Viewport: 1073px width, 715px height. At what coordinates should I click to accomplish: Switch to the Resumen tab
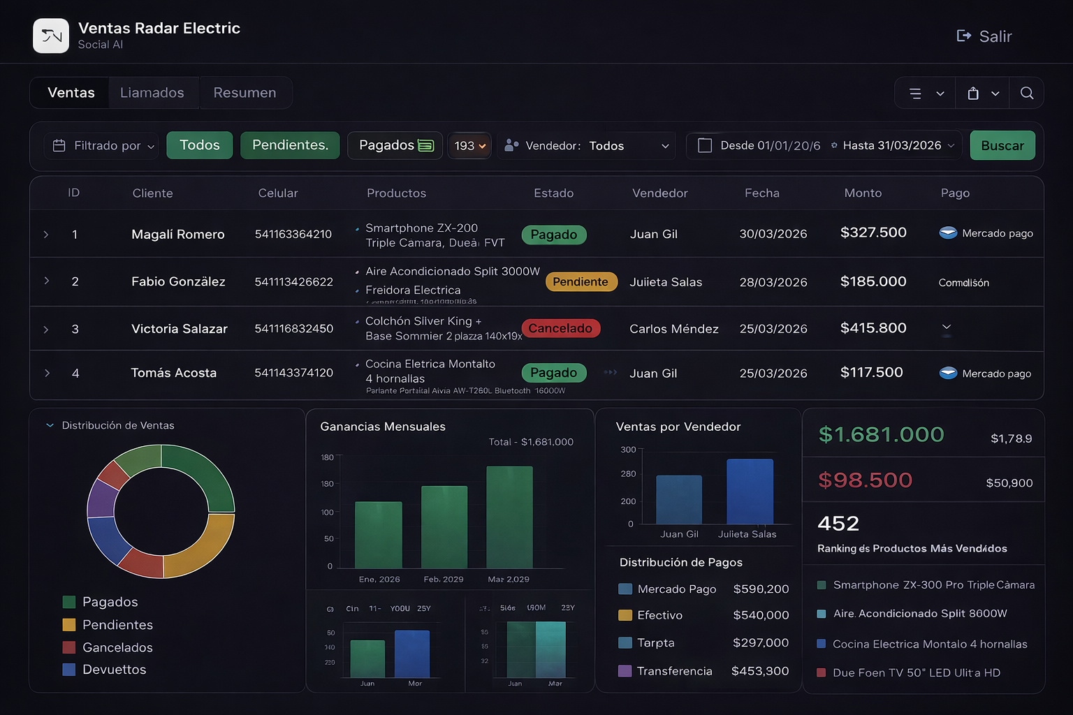coord(244,93)
